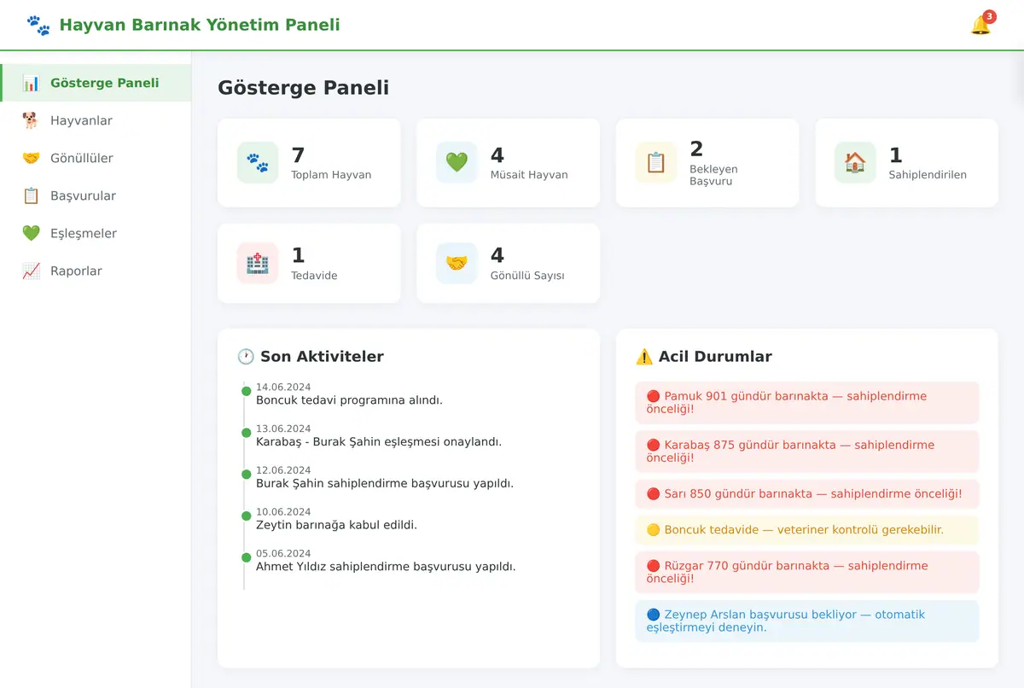Click Ahmet Yıldız sahiplendirme başvurusu activity
This screenshot has width=1024, height=688.
pyautogui.click(x=386, y=566)
